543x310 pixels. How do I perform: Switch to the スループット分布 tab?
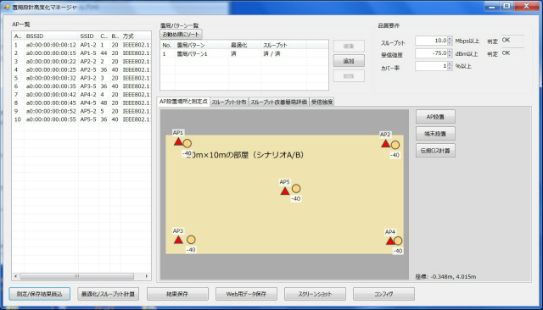point(229,102)
